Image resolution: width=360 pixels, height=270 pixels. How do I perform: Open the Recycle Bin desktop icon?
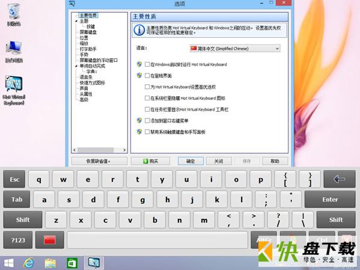(x=14, y=14)
